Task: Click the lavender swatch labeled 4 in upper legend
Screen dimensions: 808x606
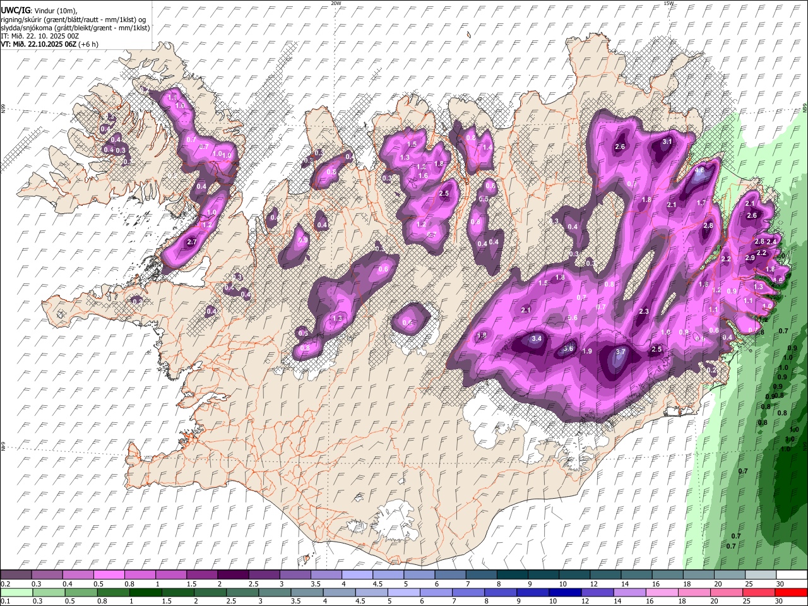Action: [357, 575]
